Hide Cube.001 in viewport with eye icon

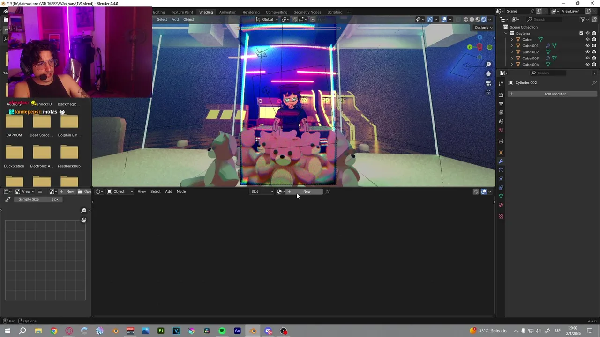(x=587, y=46)
